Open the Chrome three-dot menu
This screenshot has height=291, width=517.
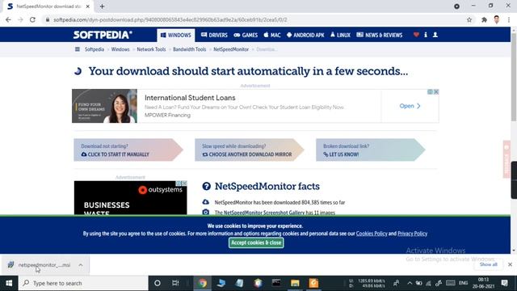(x=509, y=19)
